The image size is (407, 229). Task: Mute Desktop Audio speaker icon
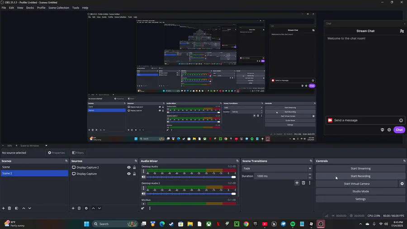[x=143, y=177]
